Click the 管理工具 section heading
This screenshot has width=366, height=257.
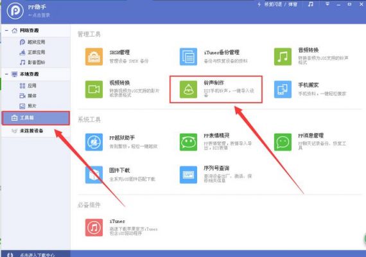(89, 34)
